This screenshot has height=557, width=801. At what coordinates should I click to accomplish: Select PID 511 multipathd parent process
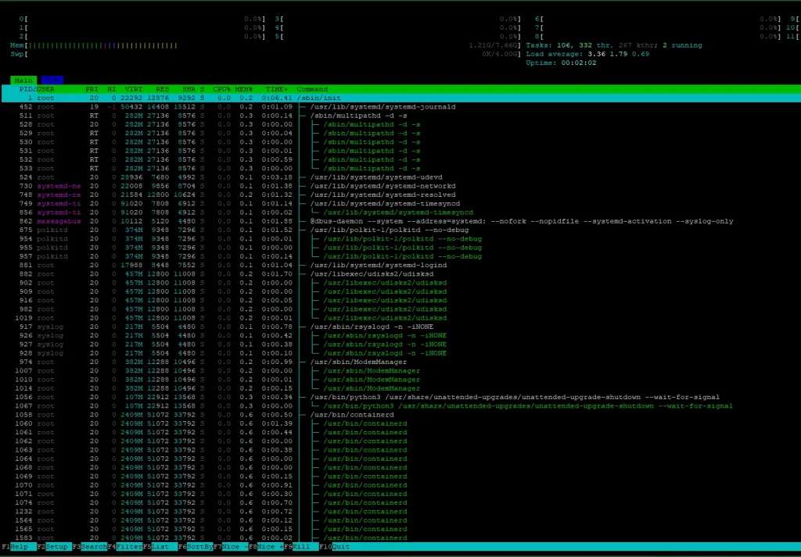coord(400,116)
